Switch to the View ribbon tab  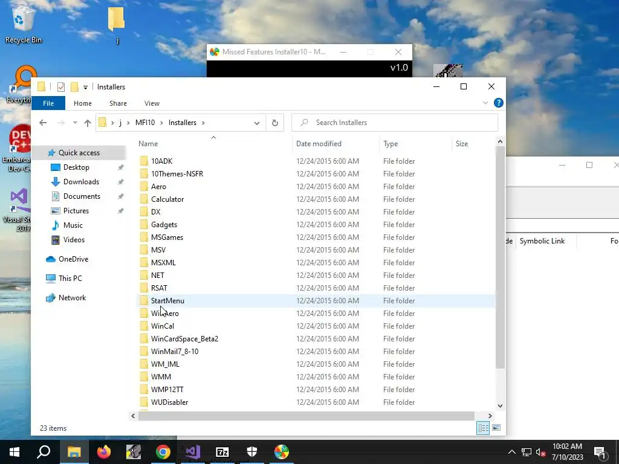point(152,103)
